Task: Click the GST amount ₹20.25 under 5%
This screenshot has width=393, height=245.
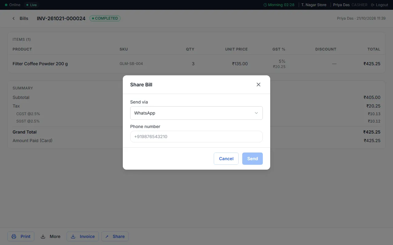Action: 279,66
